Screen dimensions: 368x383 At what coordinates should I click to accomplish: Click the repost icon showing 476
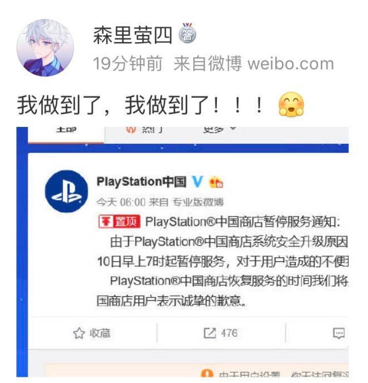pyautogui.click(x=210, y=333)
